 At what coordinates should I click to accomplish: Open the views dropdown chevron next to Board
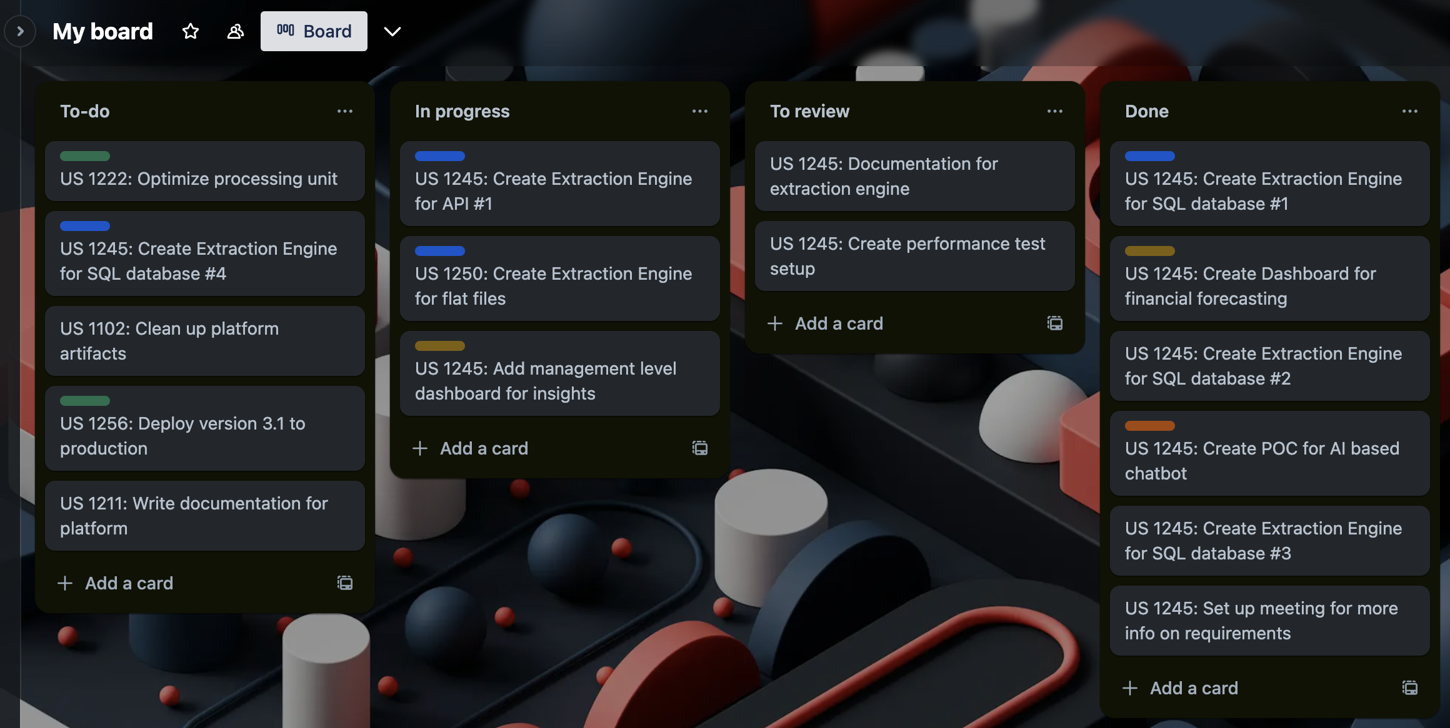point(392,31)
